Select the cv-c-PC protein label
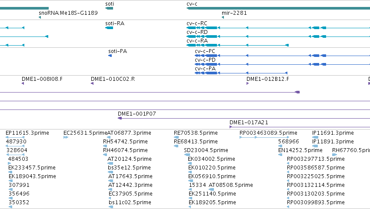 tap(205, 51)
